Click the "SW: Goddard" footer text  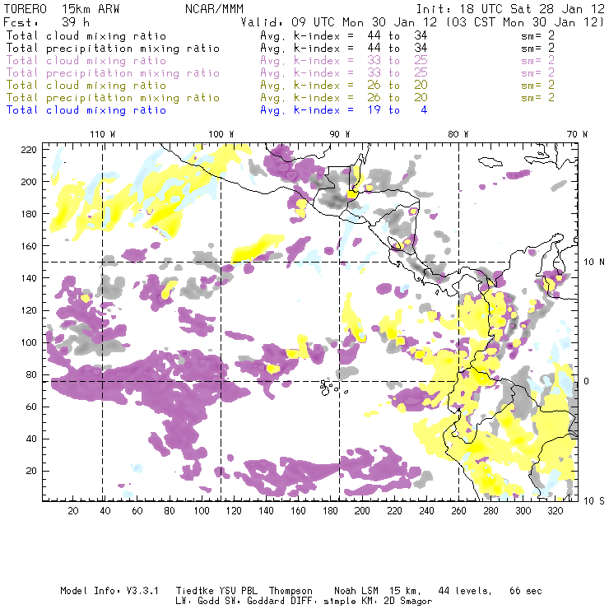pos(257,601)
